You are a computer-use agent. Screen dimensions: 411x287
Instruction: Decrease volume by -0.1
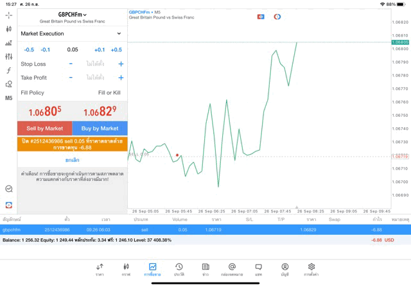pyautogui.click(x=46, y=49)
